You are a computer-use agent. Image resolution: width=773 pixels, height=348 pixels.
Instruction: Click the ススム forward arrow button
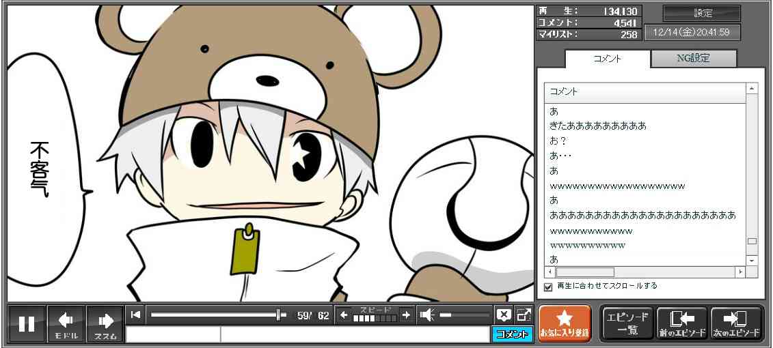pos(105,323)
